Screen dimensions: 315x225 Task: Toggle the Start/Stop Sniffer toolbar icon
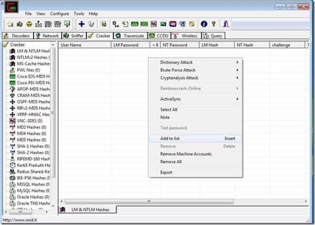click(x=19, y=24)
